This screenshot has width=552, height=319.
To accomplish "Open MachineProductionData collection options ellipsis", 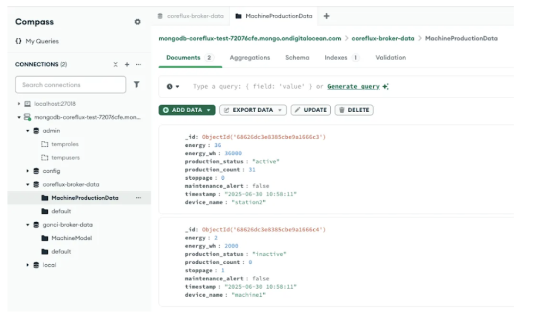I will click(x=139, y=198).
